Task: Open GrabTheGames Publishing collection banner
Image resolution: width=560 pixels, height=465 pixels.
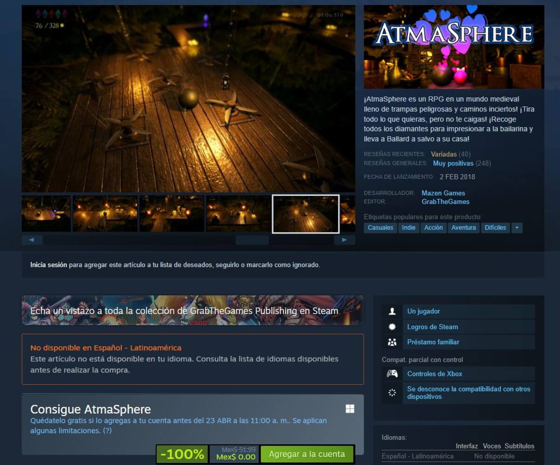Action: click(x=192, y=310)
